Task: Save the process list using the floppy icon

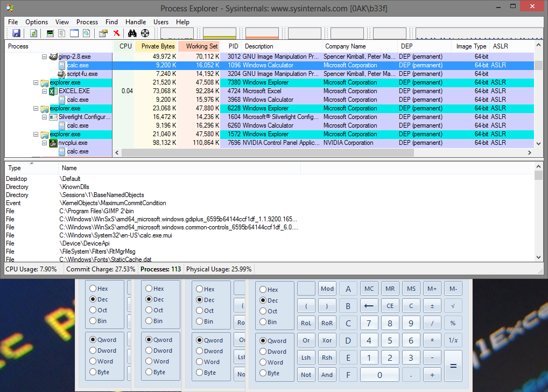Action: pyautogui.click(x=16, y=33)
